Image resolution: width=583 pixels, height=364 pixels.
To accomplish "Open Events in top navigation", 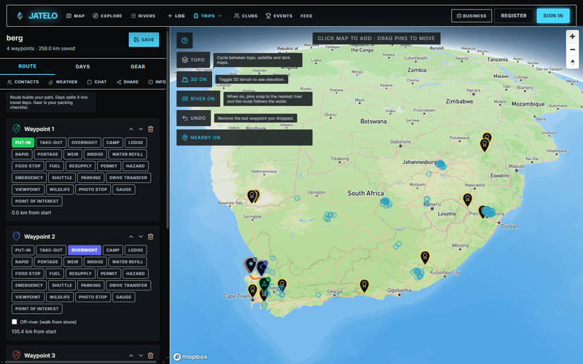I will point(279,16).
